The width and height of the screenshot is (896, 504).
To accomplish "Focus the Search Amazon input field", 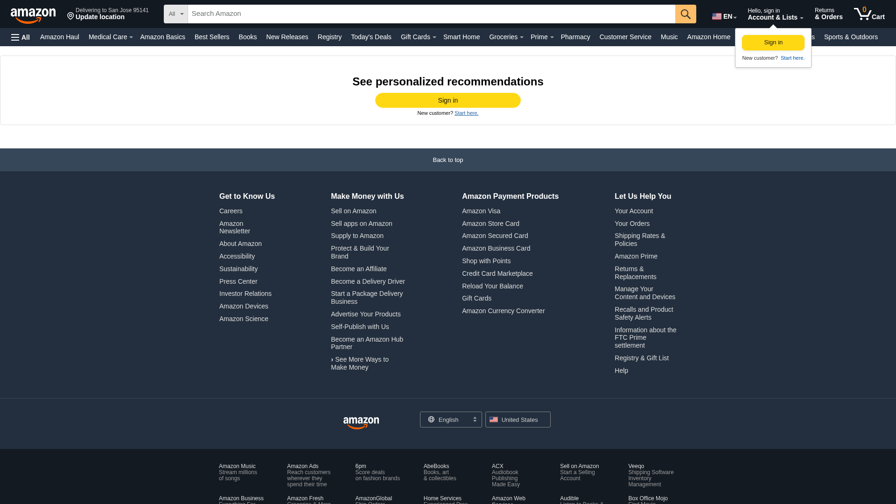I will tap(431, 14).
